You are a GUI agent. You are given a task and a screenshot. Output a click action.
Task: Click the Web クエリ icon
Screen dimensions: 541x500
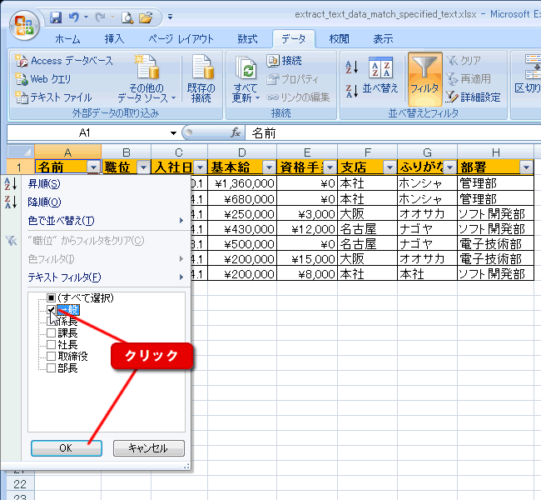click(21, 79)
